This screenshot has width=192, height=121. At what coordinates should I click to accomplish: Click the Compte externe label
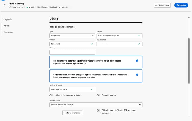coord(16,7)
